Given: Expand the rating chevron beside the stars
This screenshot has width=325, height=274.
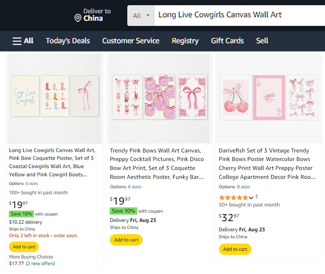Looking at the screenshot, I should coord(251,198).
